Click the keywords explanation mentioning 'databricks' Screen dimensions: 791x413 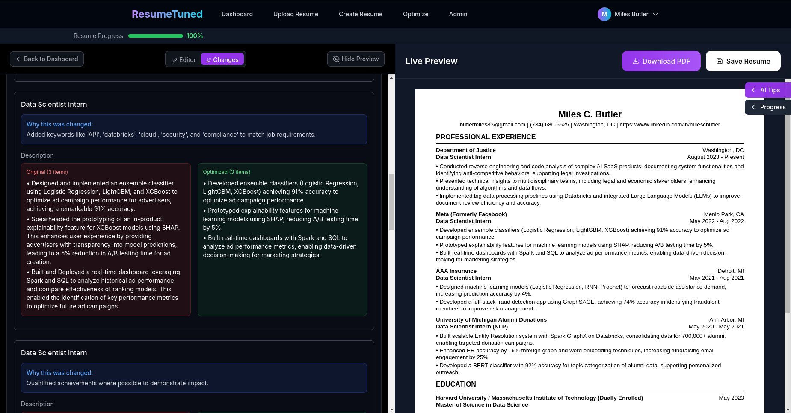coord(171,135)
